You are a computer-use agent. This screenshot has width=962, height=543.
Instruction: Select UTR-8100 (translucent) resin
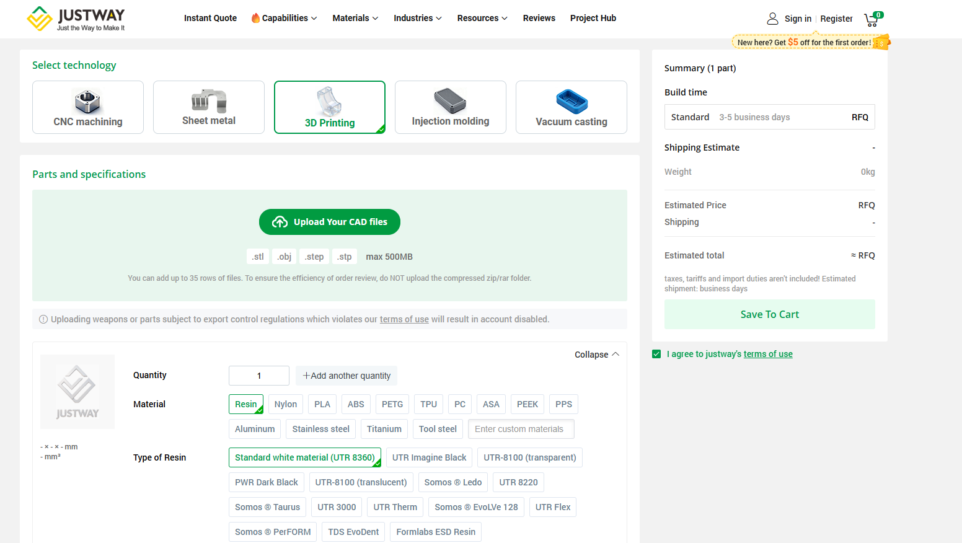point(361,482)
